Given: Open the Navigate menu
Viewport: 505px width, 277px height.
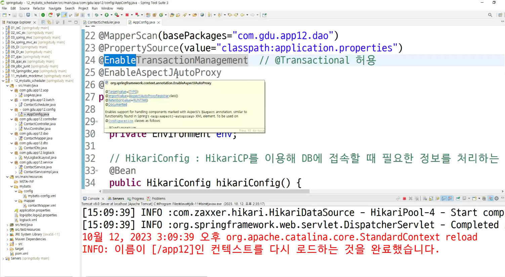Looking at the screenshot, I should (x=55, y=8).
